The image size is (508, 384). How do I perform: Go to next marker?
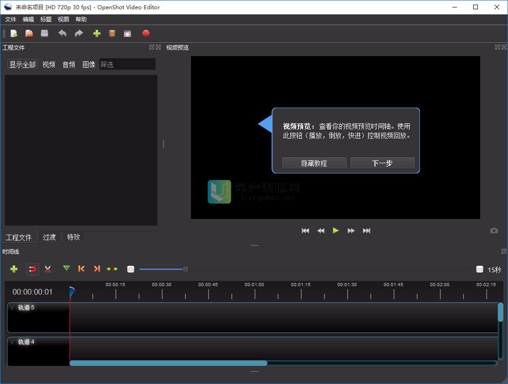[97, 269]
